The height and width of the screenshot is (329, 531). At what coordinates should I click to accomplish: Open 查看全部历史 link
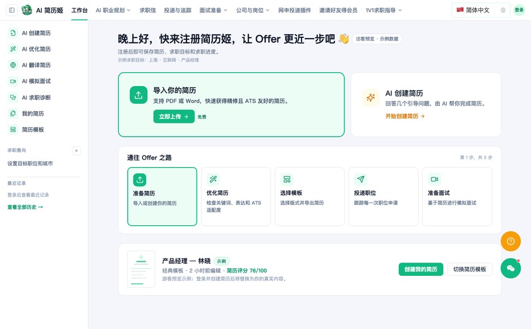click(25, 207)
